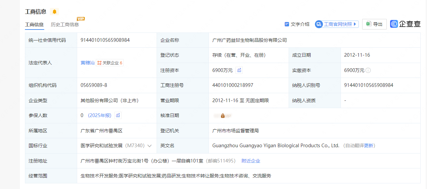
Task: Select credit code 914401010565908984 in first row
Action: click(x=105, y=40)
